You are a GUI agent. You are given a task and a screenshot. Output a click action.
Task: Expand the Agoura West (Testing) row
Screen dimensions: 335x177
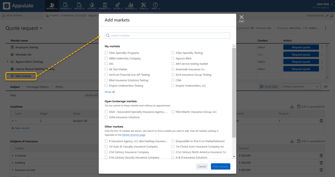coord(7,62)
